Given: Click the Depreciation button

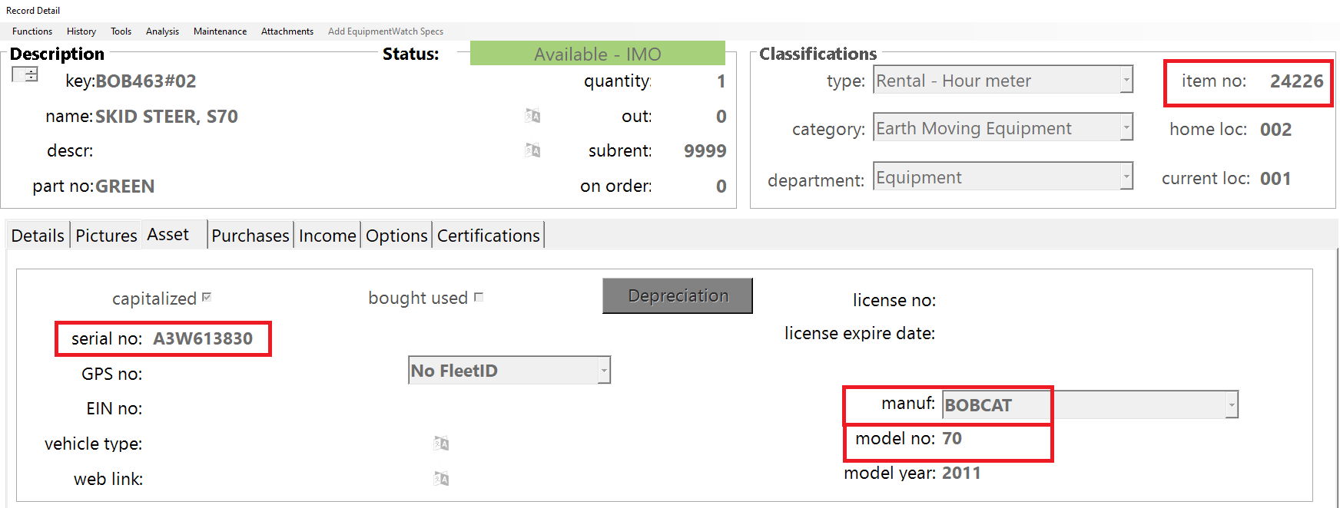Looking at the screenshot, I should 677,296.
